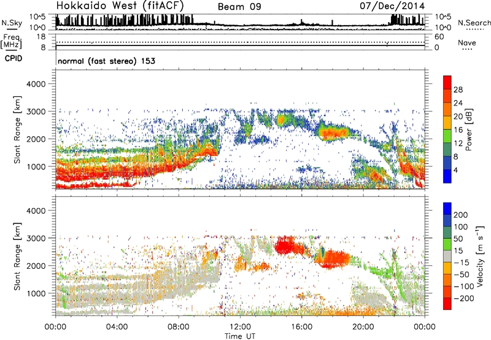Pick the red bottom segment of Velocity colorbar

click(447, 304)
